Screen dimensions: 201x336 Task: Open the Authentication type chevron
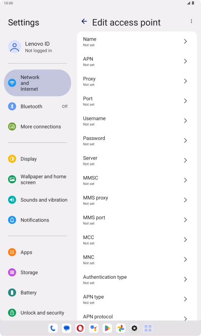[x=185, y=279]
